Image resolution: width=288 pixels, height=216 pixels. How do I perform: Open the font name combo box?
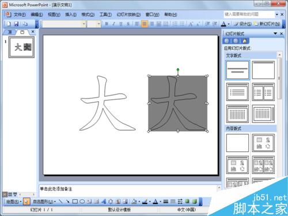pos(64,24)
